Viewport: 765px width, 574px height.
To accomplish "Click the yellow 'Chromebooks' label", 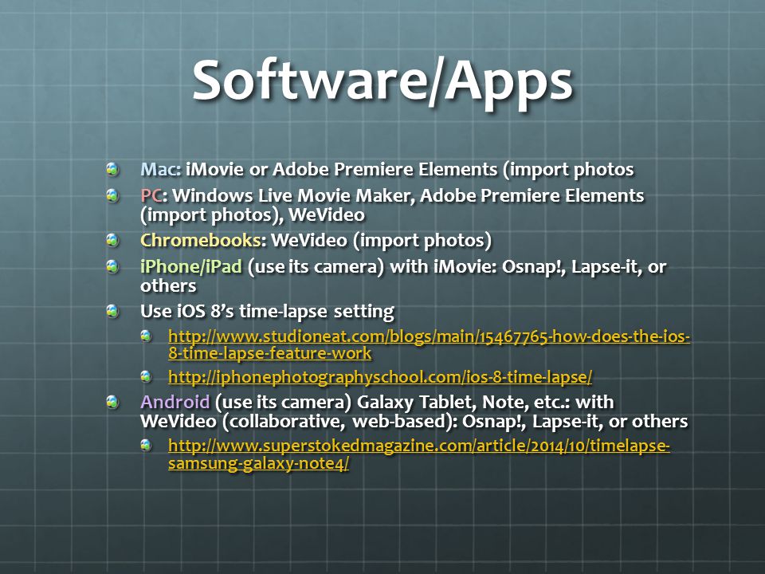I will tap(201, 240).
